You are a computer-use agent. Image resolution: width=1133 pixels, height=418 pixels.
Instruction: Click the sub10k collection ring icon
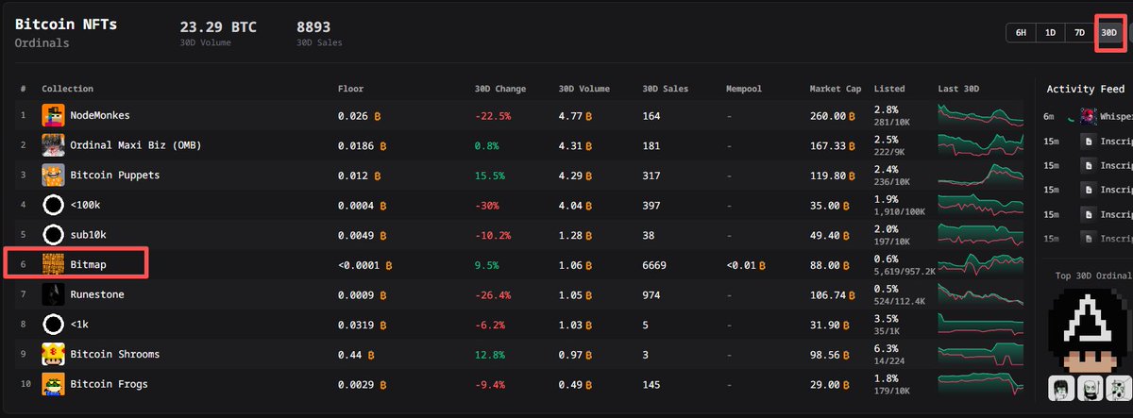click(53, 235)
